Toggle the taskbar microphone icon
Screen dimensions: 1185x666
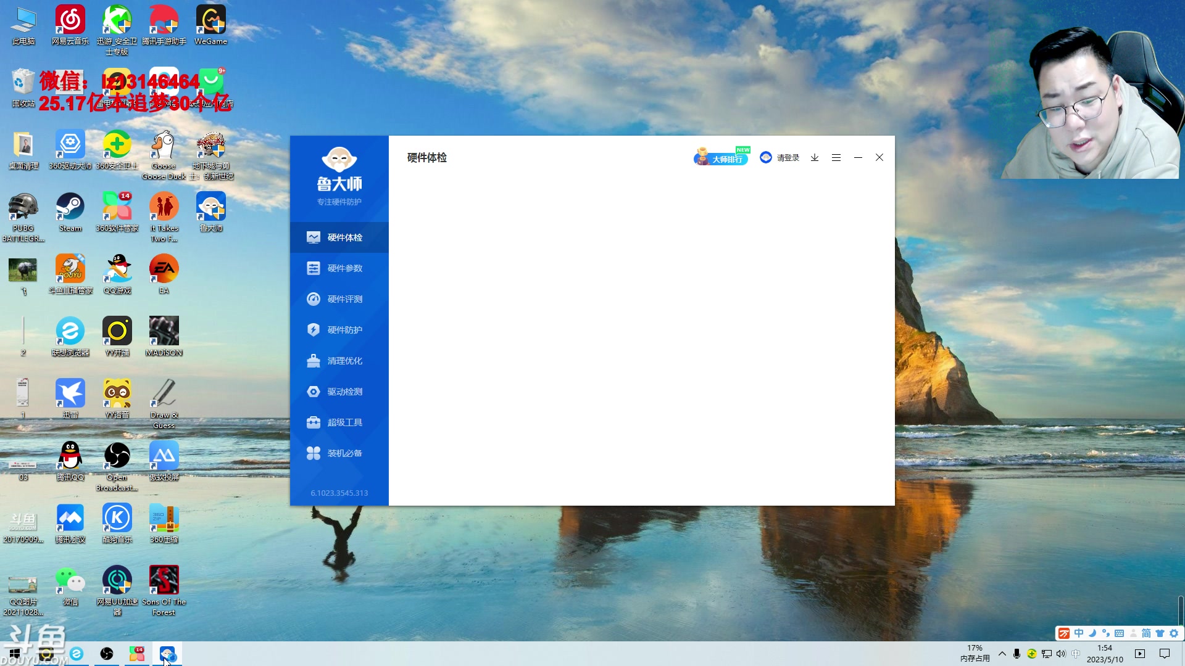pos(1017,654)
